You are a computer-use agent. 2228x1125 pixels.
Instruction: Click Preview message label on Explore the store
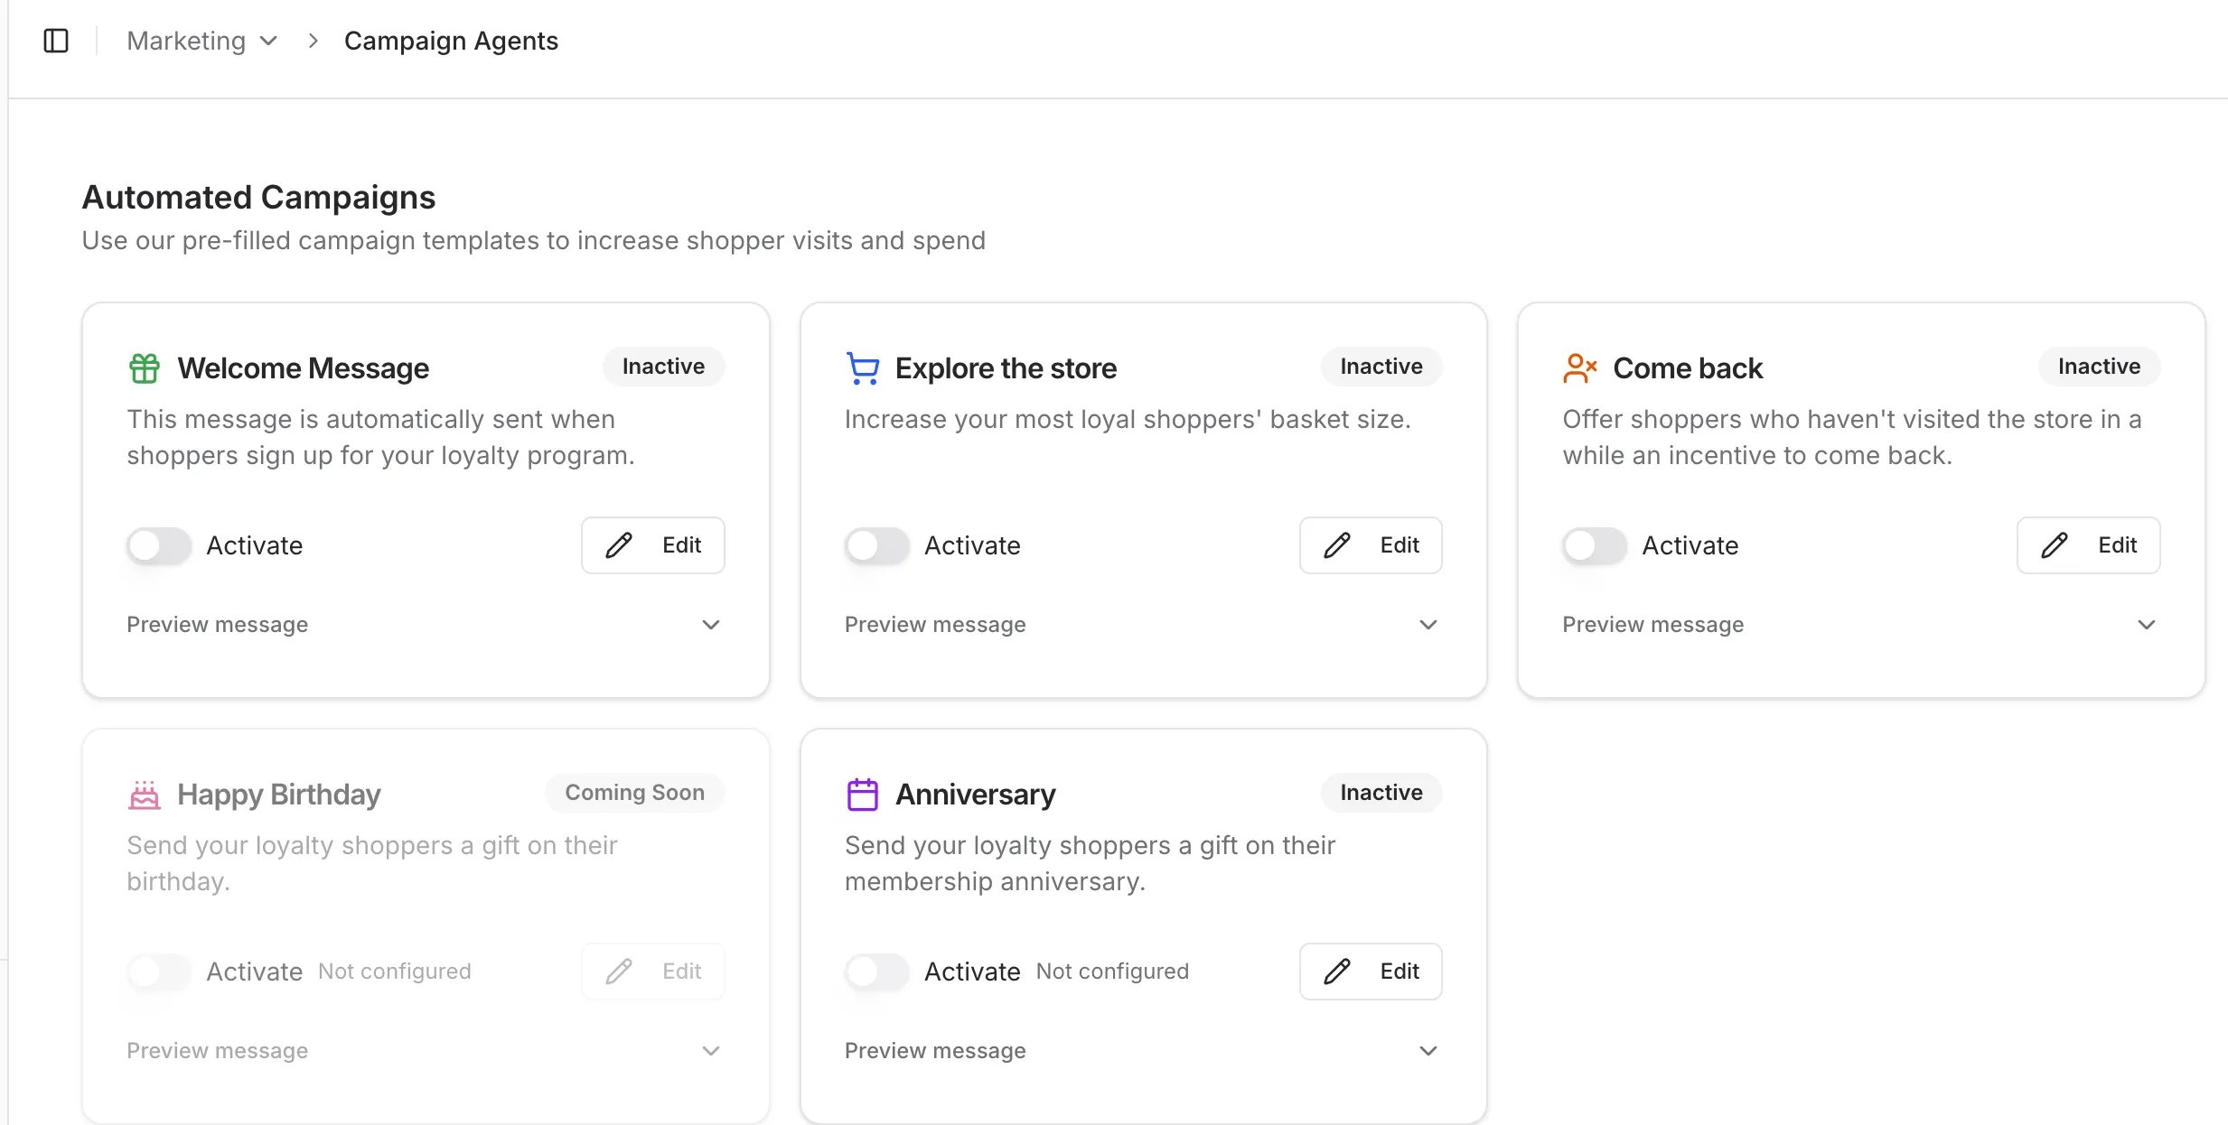935,625
